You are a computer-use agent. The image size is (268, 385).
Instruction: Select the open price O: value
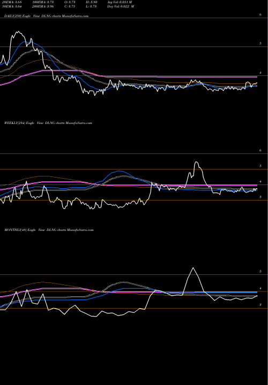(70, 2)
